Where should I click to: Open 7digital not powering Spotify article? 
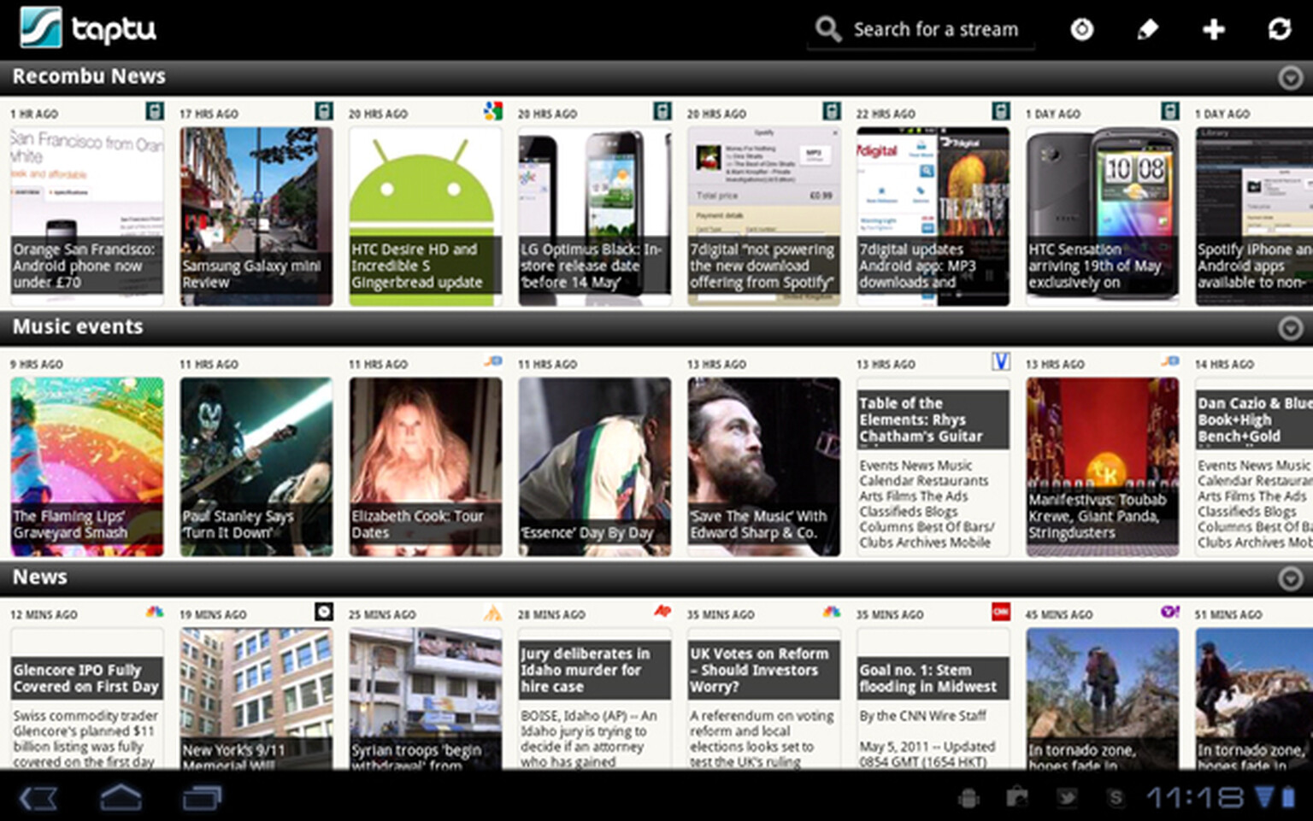point(764,216)
